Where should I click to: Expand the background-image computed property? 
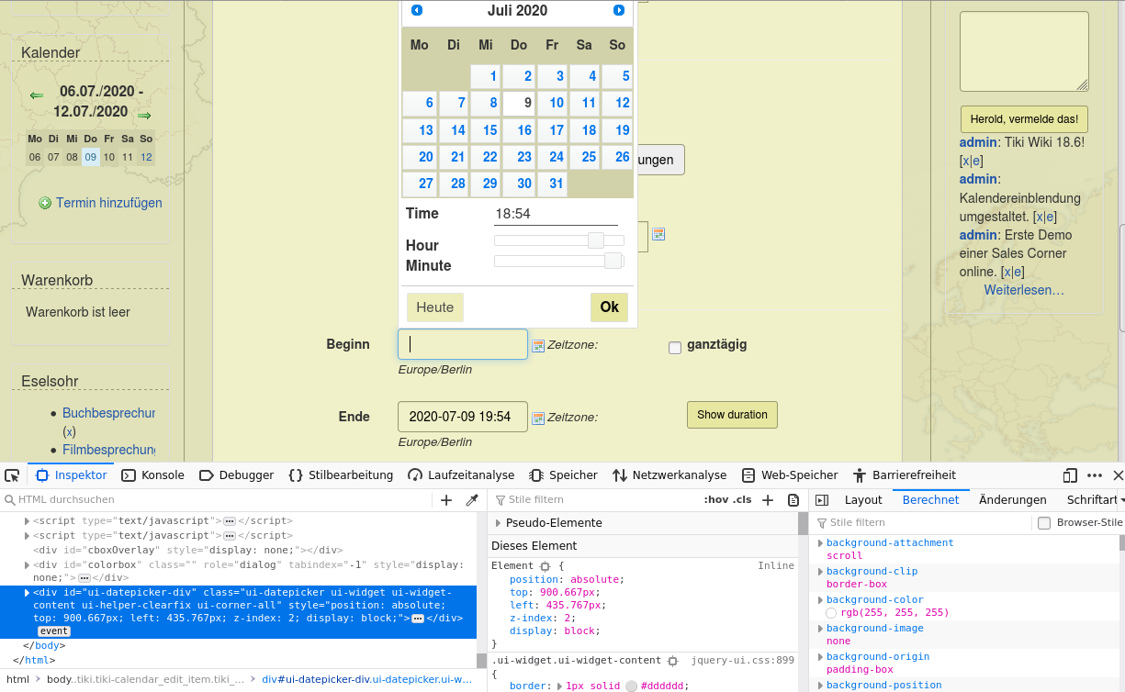click(821, 629)
